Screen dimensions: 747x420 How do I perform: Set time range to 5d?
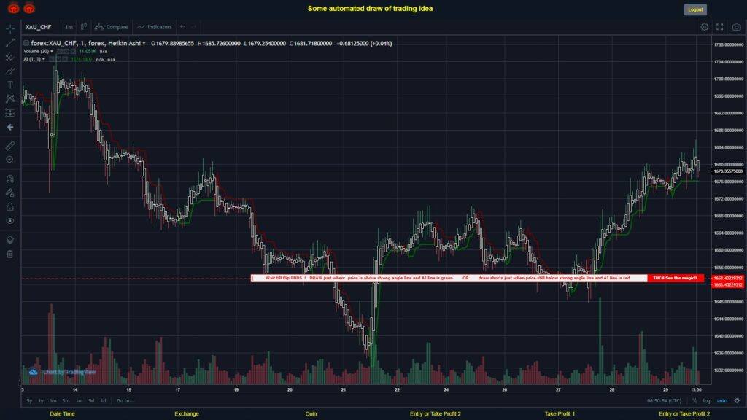coord(91,401)
